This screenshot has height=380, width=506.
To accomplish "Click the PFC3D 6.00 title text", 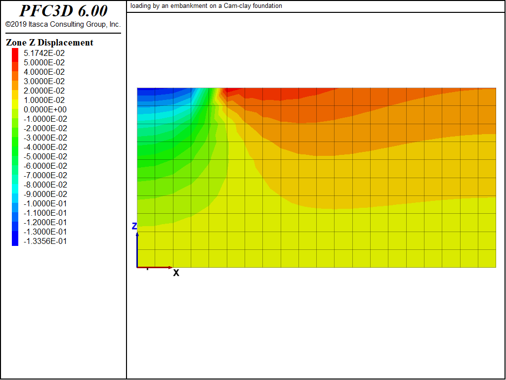I will 63,11.
